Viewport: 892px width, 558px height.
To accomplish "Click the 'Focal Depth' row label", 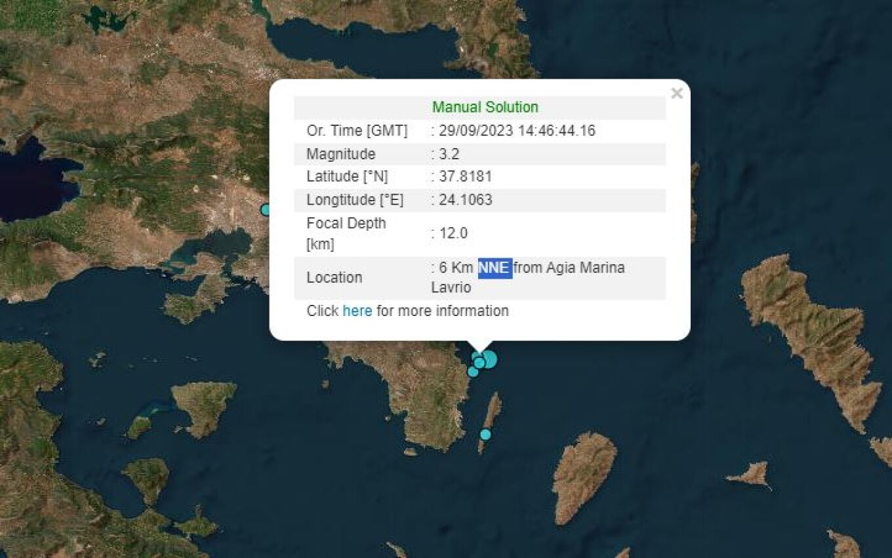I will click(346, 224).
